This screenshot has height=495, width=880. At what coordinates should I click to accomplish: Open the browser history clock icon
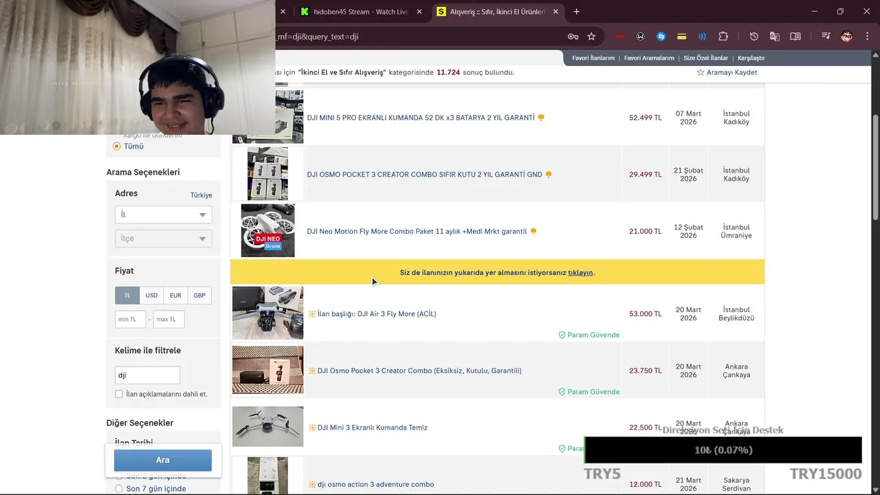[753, 36]
